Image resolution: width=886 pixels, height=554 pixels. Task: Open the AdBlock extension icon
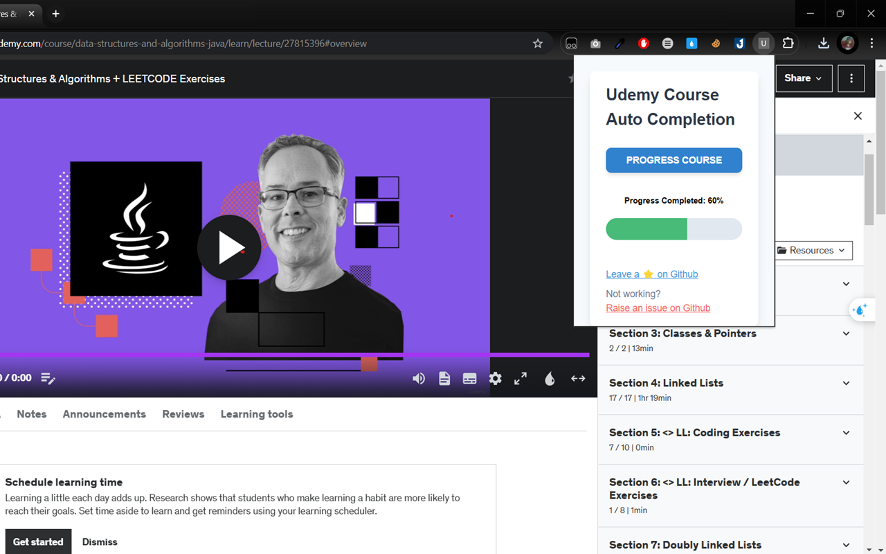643,43
